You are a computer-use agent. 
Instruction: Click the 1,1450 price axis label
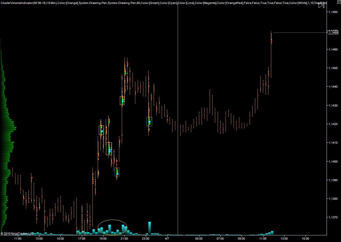point(333,68)
